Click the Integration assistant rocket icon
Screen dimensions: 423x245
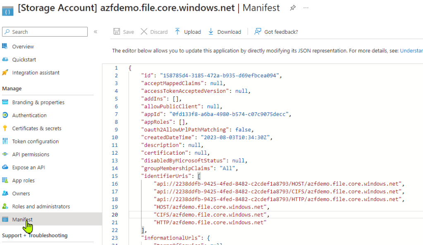click(x=5, y=73)
